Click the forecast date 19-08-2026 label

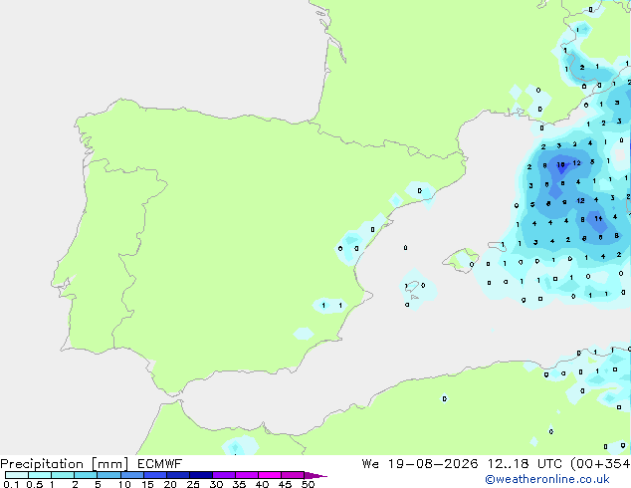[x=433, y=464]
